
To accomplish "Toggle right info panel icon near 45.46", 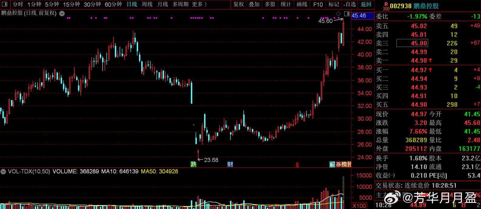I will coord(347,14).
